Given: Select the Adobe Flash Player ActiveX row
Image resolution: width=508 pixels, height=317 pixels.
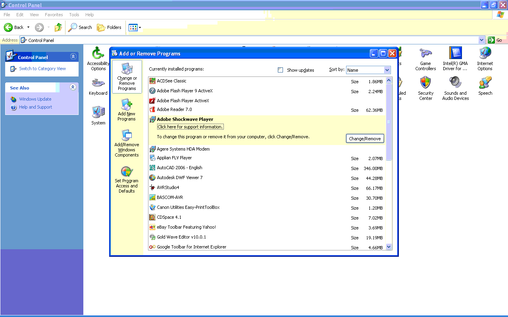Looking at the screenshot, I should click(x=267, y=101).
